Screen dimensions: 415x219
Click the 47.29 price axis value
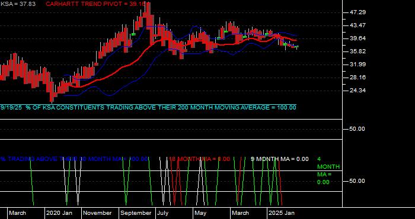(x=357, y=12)
